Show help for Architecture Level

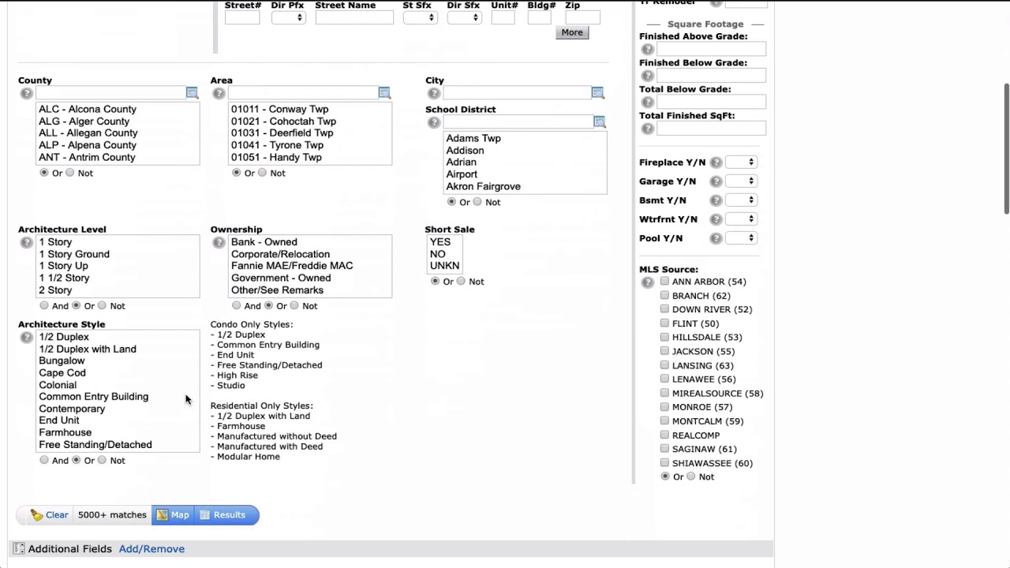click(x=27, y=243)
